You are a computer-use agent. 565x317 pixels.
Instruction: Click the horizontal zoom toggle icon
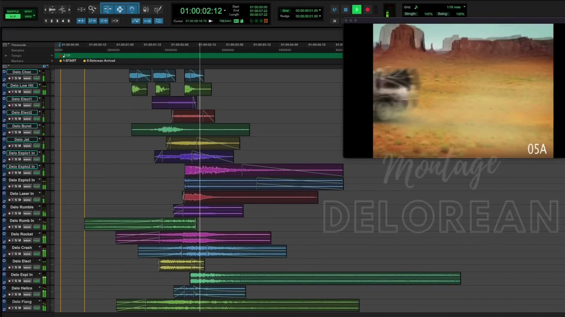point(81,9)
